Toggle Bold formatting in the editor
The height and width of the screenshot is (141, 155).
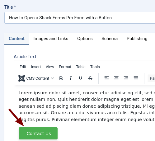pyautogui.click(x=61, y=78)
